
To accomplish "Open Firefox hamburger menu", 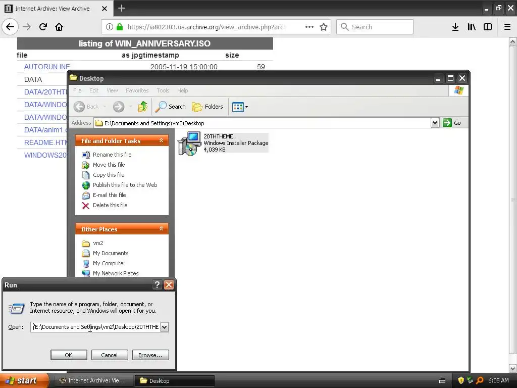I will [x=507, y=27].
